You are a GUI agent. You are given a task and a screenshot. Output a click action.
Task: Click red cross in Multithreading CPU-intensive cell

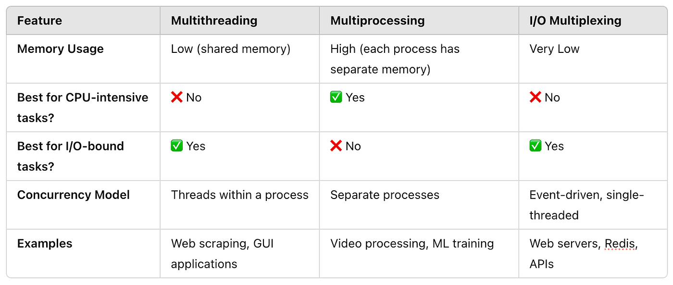click(176, 97)
